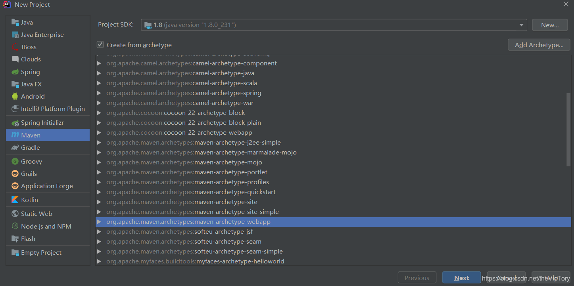Expand camel-archetype-scala node
Image resolution: width=574 pixels, height=286 pixels.
pos(99,83)
